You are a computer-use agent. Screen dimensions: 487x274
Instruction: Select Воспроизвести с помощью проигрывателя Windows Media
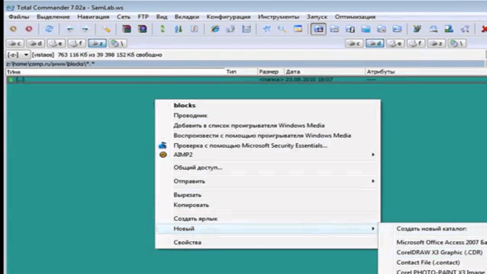tap(267, 135)
